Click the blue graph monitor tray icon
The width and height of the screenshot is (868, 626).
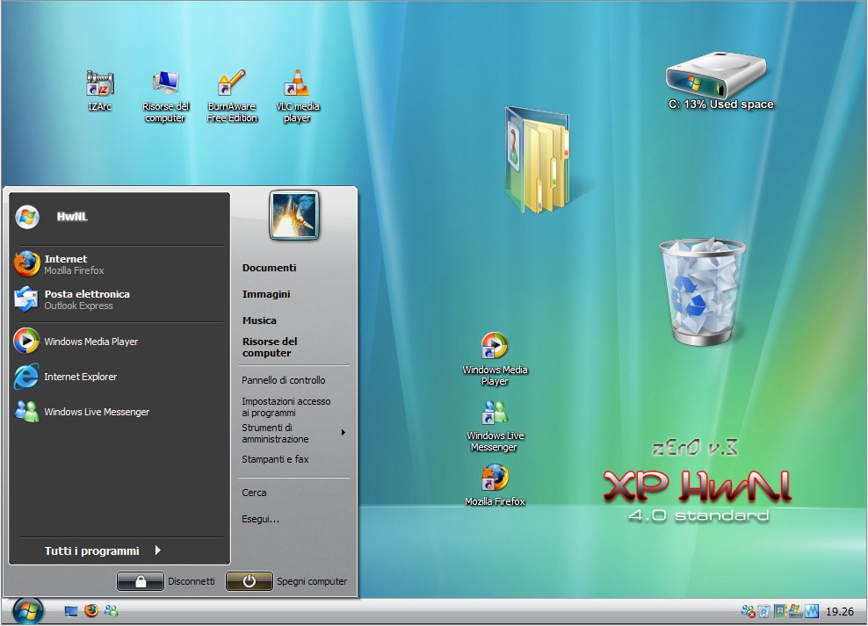click(812, 611)
